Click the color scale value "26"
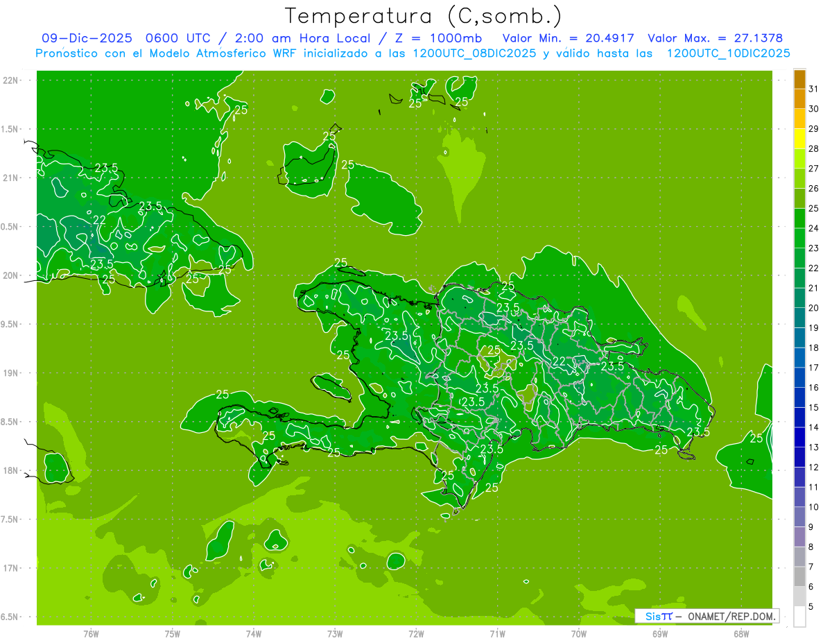Image resolution: width=832 pixels, height=643 pixels. click(814, 189)
